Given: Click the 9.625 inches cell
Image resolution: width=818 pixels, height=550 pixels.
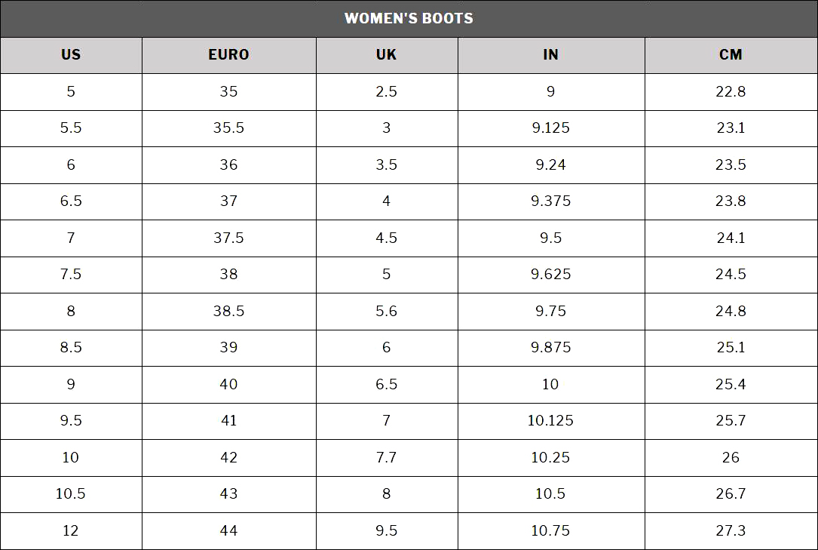Looking at the screenshot, I should tap(551, 275).
